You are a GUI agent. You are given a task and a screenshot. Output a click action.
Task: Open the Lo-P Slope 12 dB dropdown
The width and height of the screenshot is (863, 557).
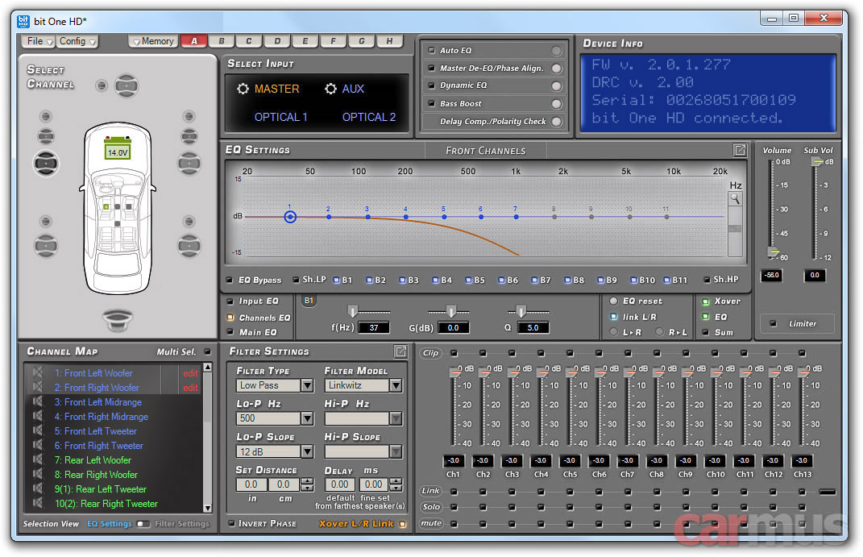pos(307,451)
